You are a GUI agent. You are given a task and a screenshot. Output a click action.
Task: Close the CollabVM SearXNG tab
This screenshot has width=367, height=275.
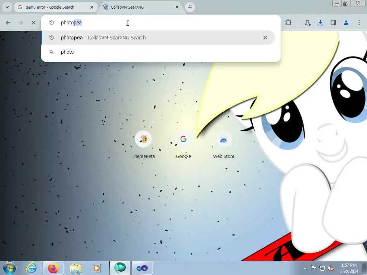(x=177, y=7)
